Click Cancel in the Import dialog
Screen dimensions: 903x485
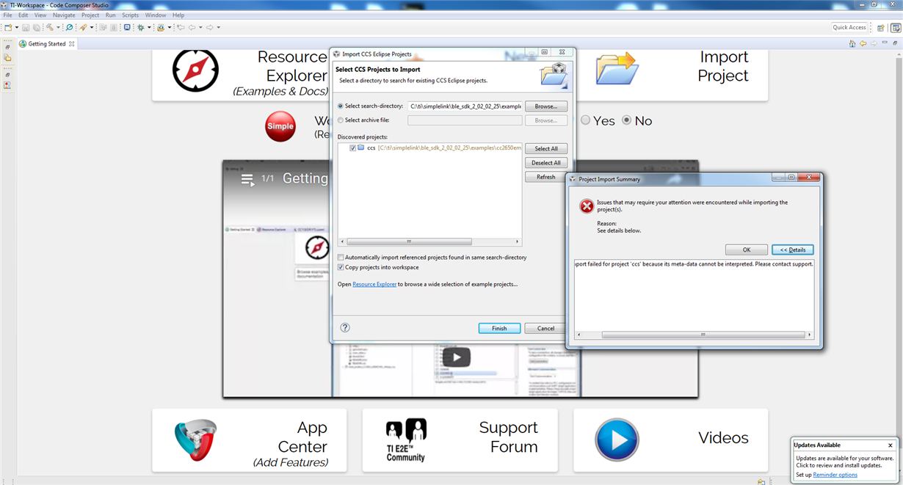click(546, 328)
